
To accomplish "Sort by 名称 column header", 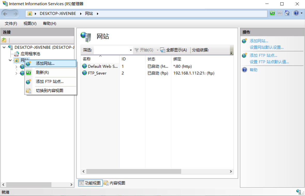I will [x=100, y=59].
